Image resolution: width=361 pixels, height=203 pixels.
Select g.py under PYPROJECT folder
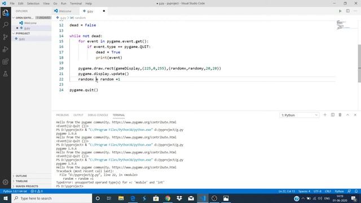tap(31, 39)
